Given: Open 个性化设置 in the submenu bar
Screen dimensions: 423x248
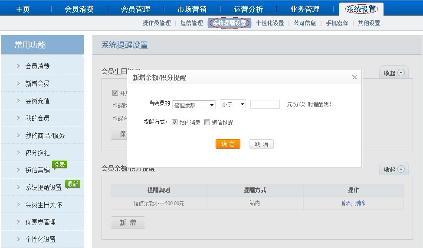Looking at the screenshot, I should 269,23.
